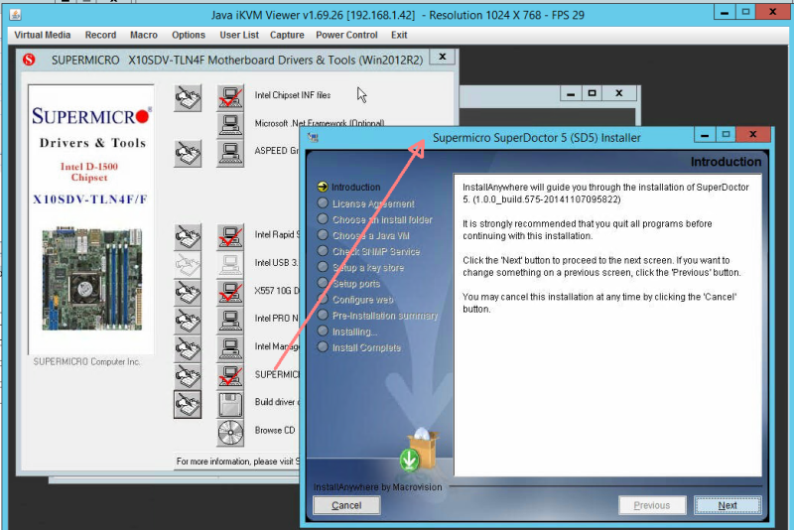Click the Next button in SD5 installer

tap(728, 505)
